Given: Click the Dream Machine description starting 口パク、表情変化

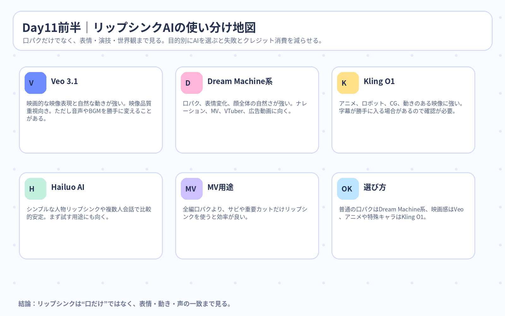Looking at the screenshot, I should point(245,107).
